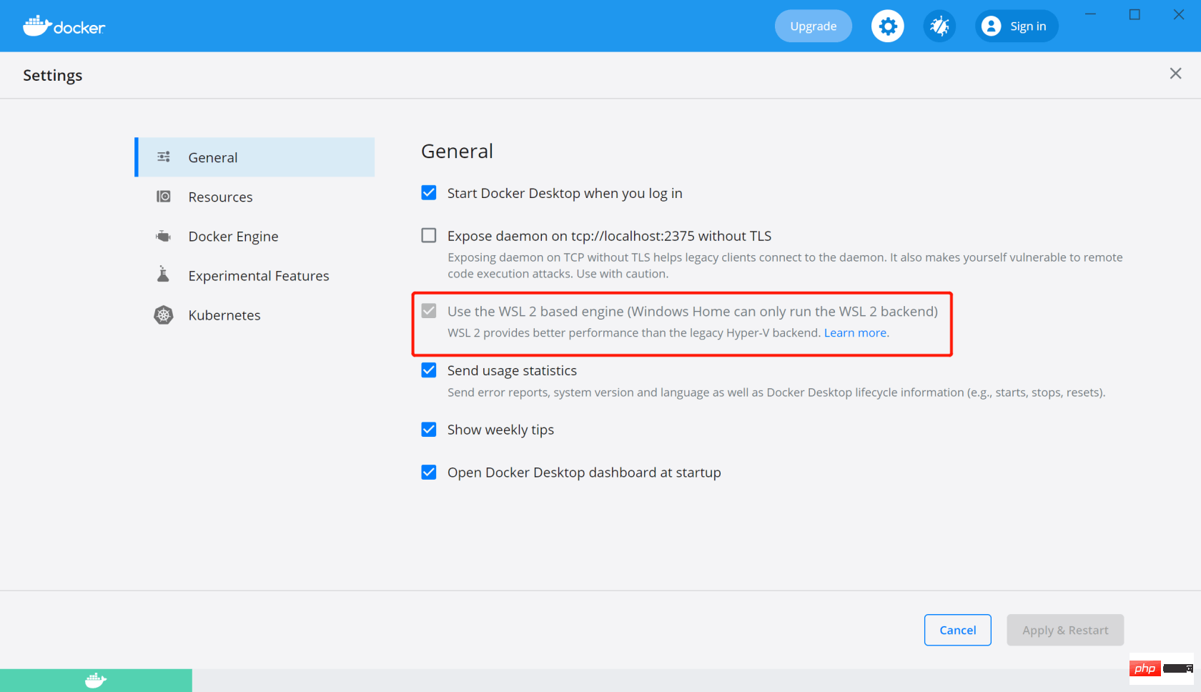Switch to Docker Engine settings

pos(254,236)
